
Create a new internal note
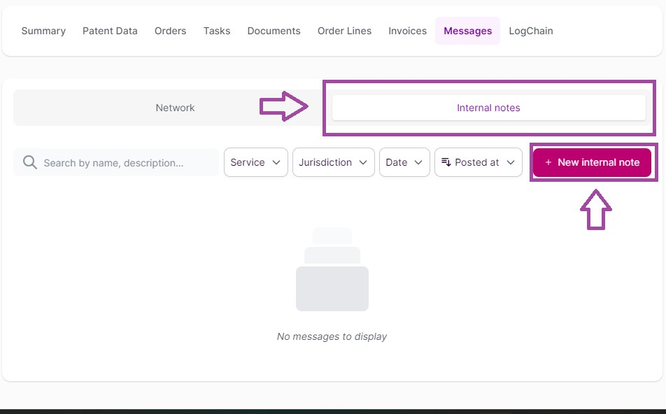592,162
